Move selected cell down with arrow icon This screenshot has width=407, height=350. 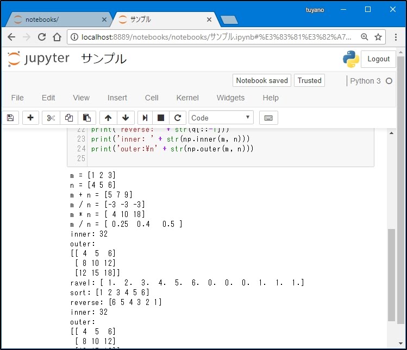coord(126,118)
